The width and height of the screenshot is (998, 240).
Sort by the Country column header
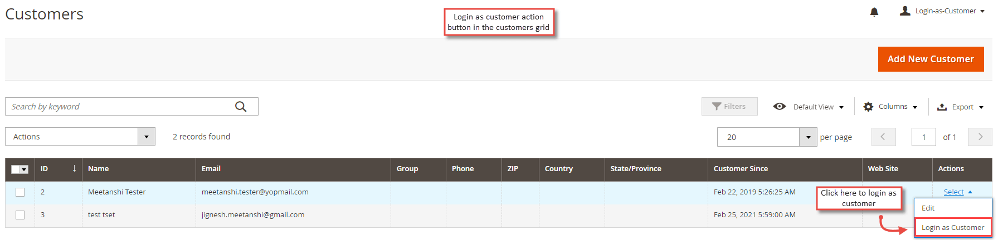pyautogui.click(x=572, y=169)
